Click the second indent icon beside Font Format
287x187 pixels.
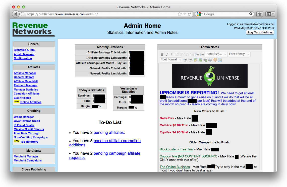click(x=190, y=60)
